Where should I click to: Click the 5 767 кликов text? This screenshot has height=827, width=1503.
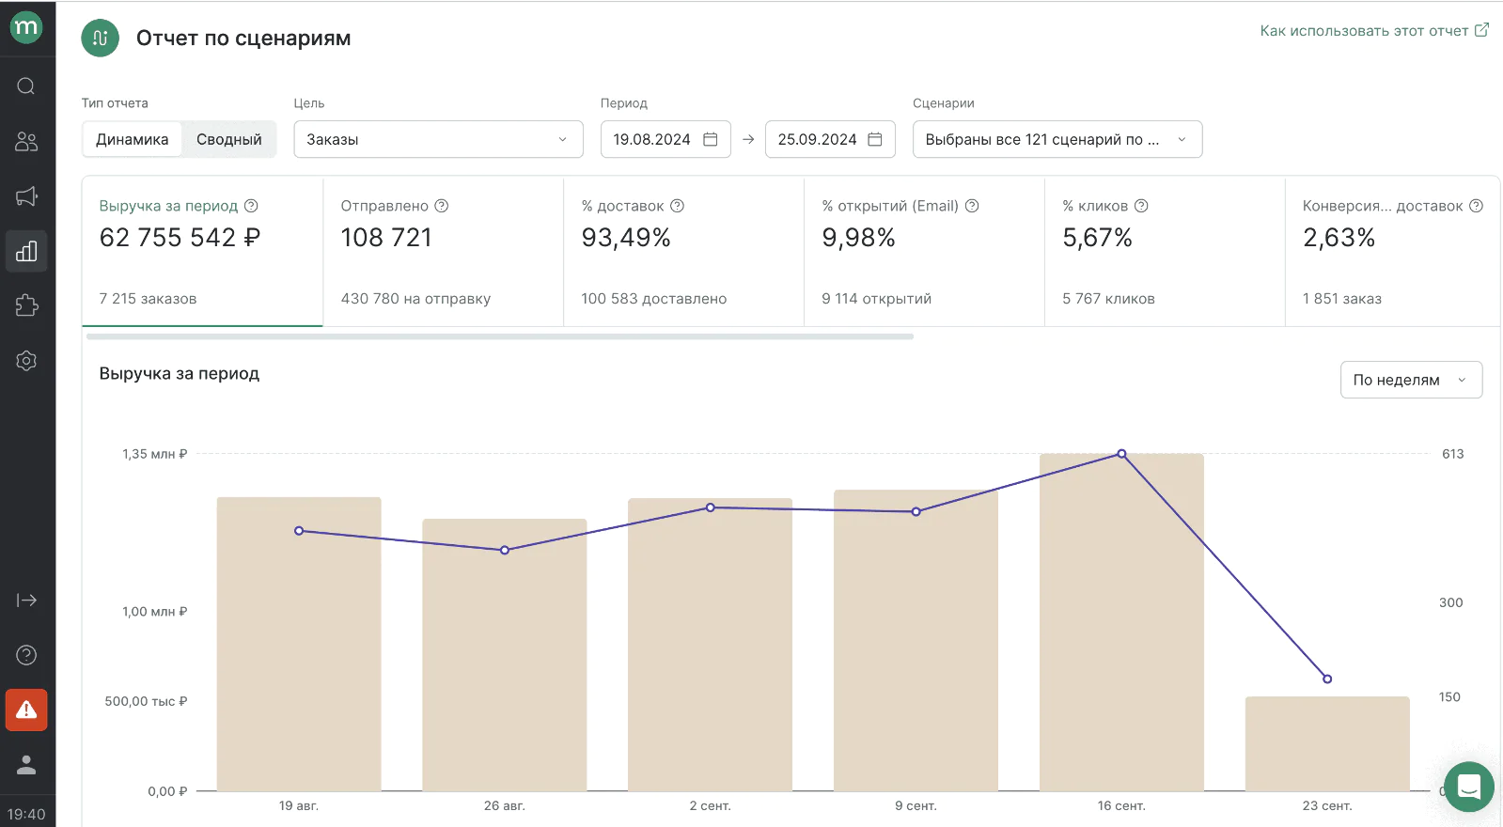point(1108,299)
